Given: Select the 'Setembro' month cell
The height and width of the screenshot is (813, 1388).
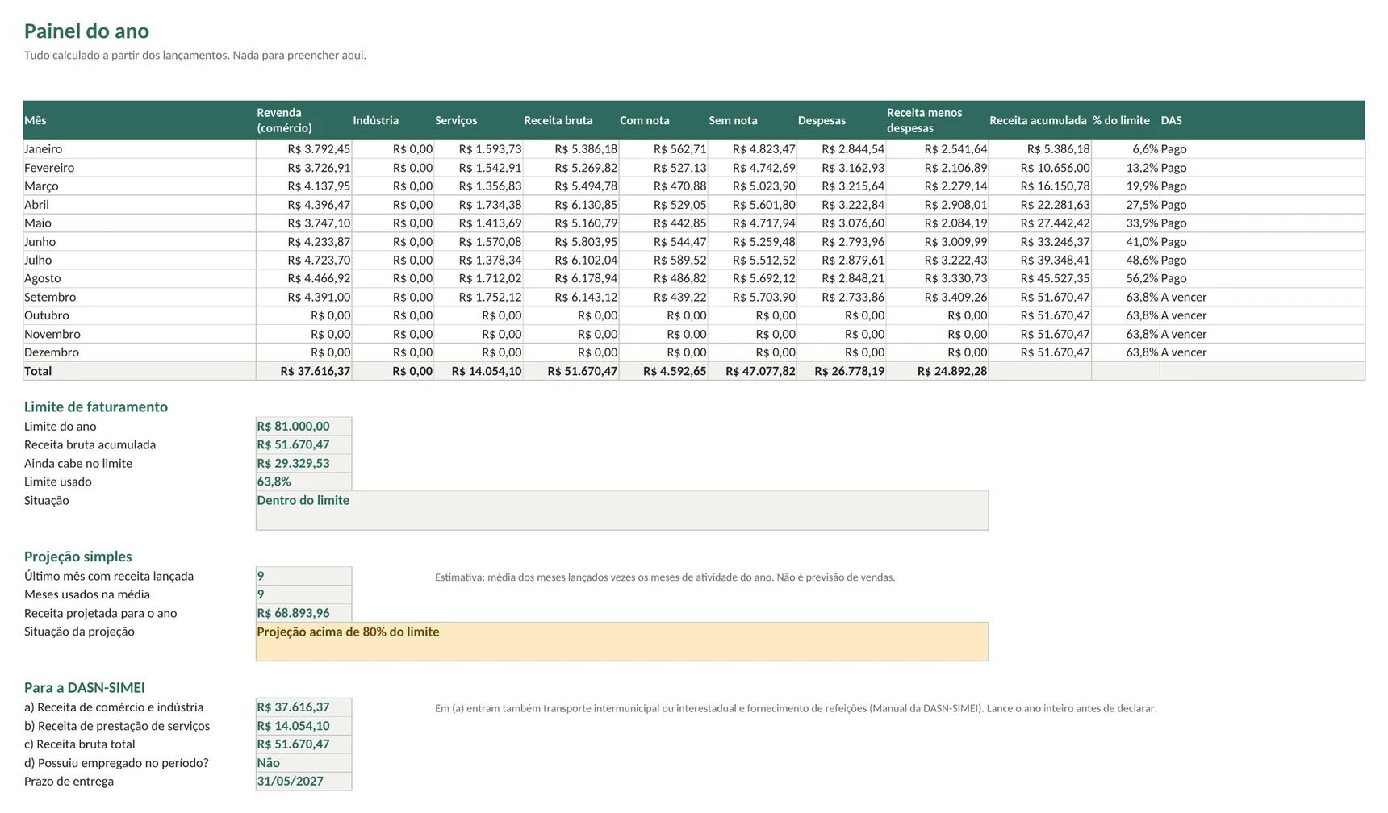Looking at the screenshot, I should tap(140, 297).
